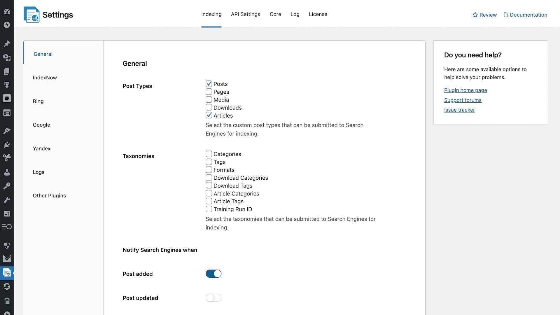Turn off the Post added switch
The height and width of the screenshot is (315, 560).
tap(213, 274)
